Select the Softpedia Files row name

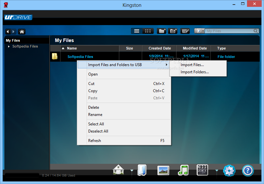[x=80, y=57]
